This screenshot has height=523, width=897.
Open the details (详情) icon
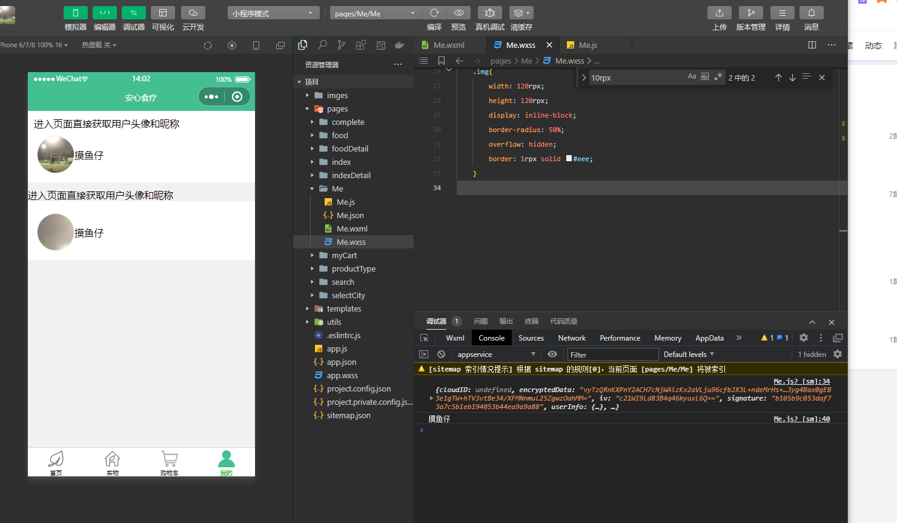[783, 13]
